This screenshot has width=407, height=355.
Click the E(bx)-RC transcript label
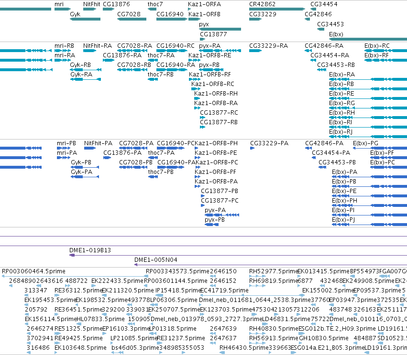[x=377, y=46]
